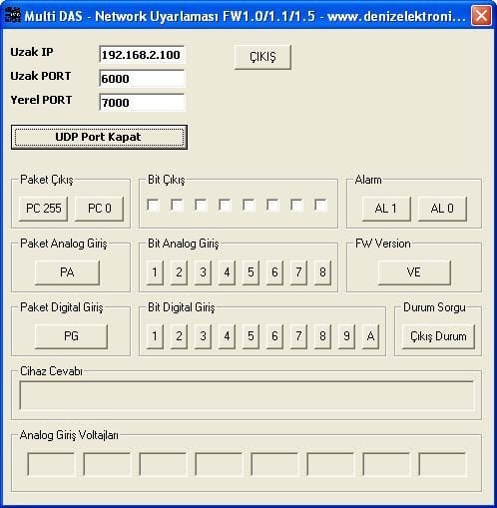497x508 pixels.
Task: Click the 'Uzak PORT' label
Action: point(41,76)
